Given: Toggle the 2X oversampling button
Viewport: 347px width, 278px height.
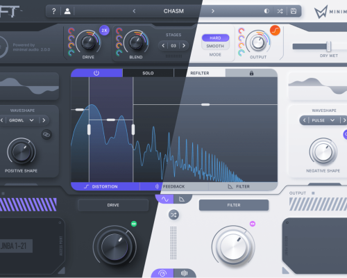Looking at the screenshot, I should click(104, 31).
